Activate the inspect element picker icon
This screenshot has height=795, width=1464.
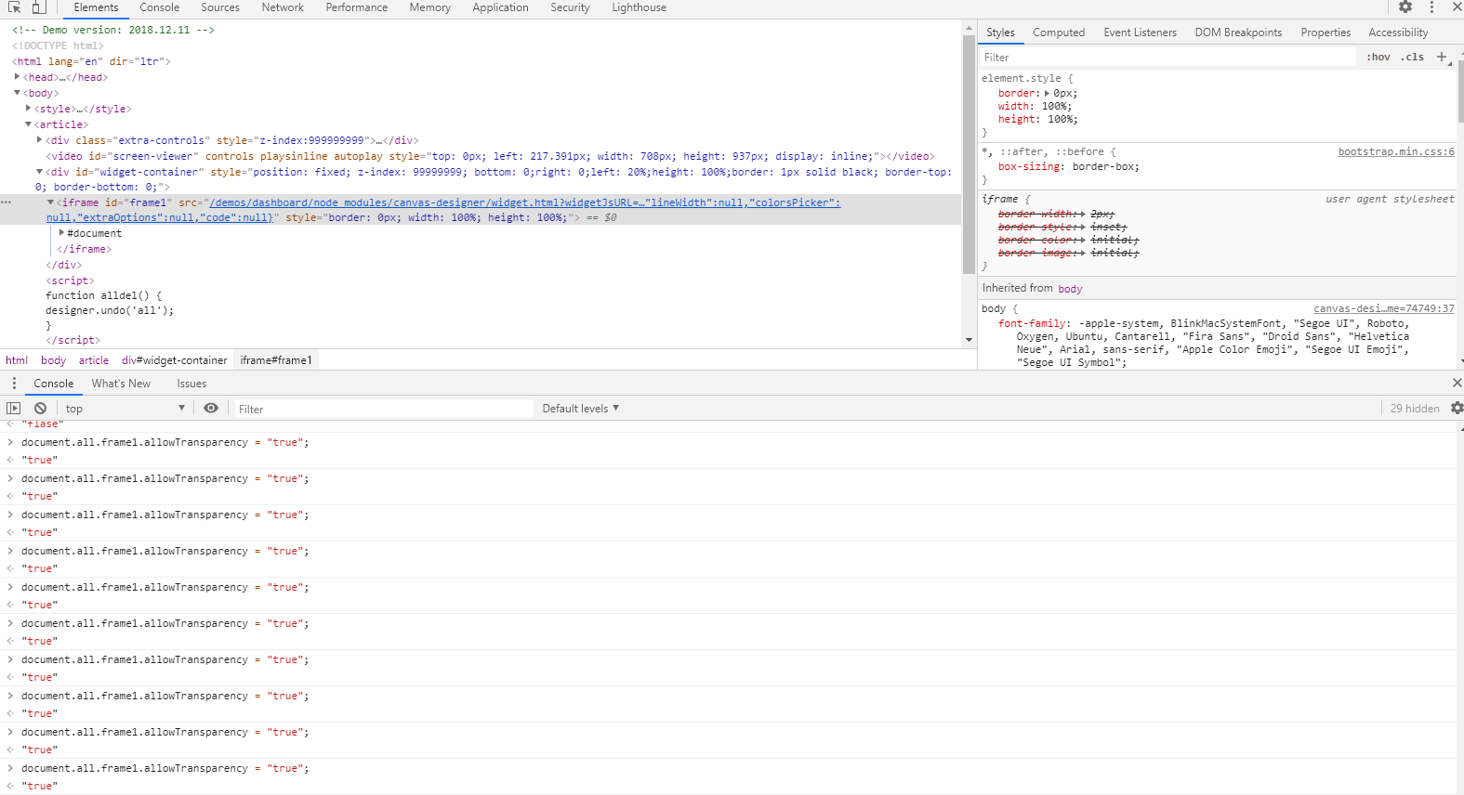click(14, 7)
